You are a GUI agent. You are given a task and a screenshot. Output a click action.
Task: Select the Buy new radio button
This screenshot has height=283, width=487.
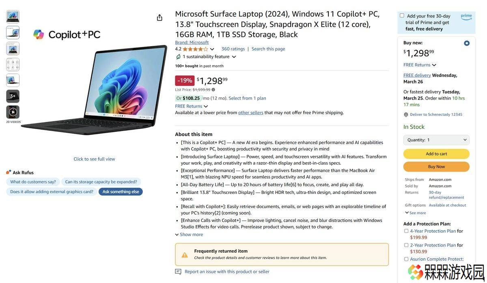coord(467,43)
